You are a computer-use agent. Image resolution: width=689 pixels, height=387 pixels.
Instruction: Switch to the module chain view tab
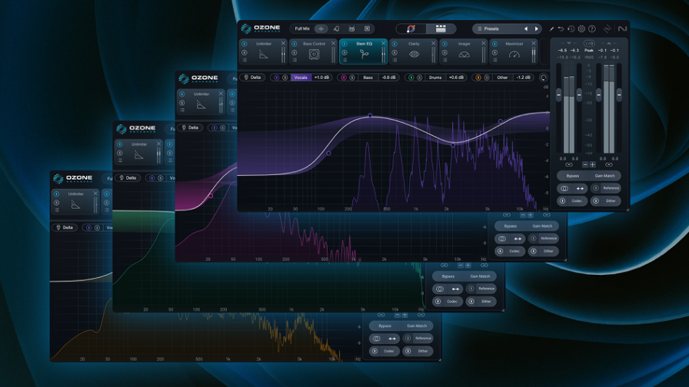coord(441,28)
